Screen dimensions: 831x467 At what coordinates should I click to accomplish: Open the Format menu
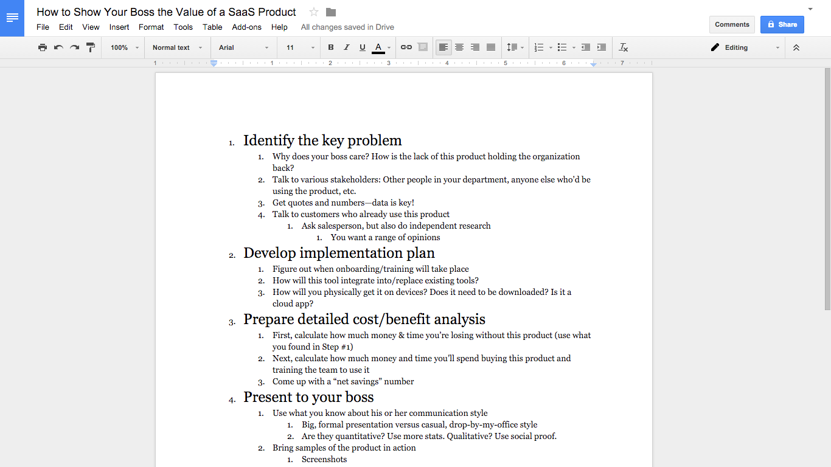[151, 27]
